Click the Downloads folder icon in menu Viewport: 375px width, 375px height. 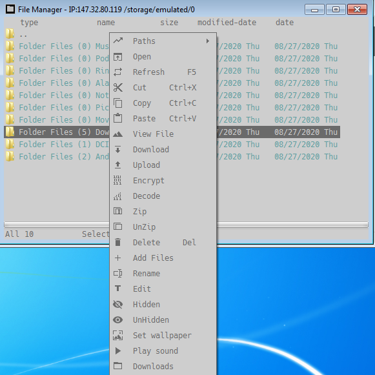(x=118, y=366)
